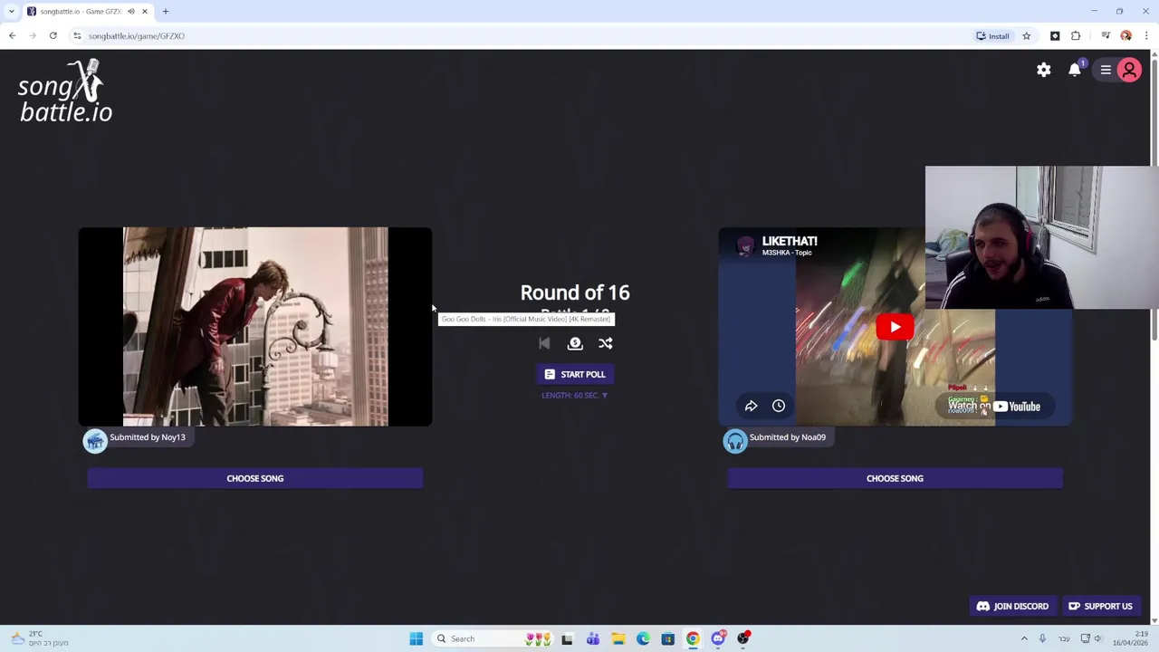Shuffle the battle with the shuffle icon
Viewport: 1159px width, 652px height.
[x=606, y=343]
